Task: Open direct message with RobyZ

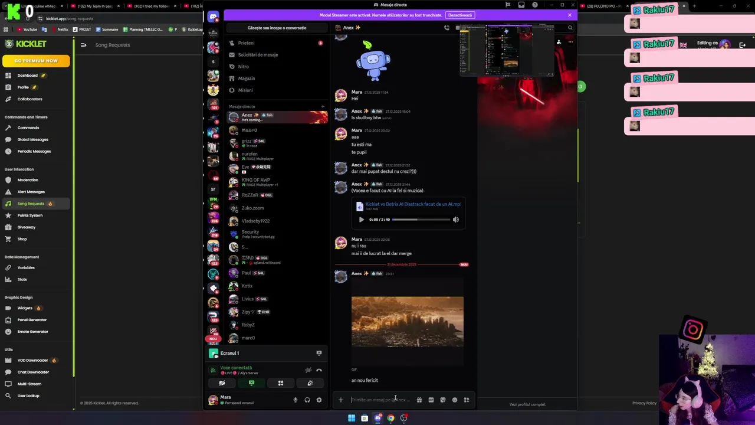Action: tap(275, 325)
